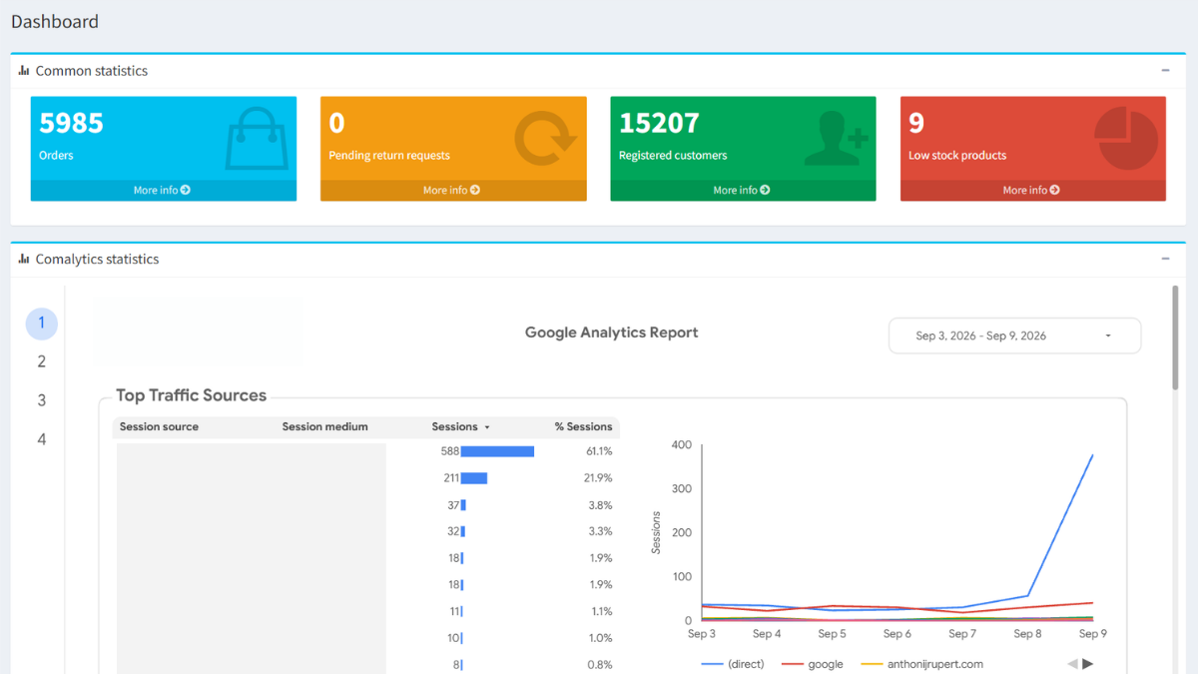
Task: Go to report page 2
Action: 41,361
